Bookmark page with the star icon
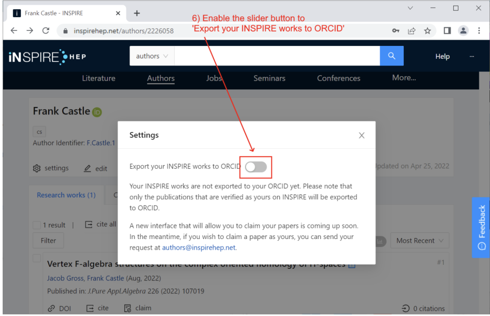Image resolution: width=490 pixels, height=316 pixels. coord(427,31)
